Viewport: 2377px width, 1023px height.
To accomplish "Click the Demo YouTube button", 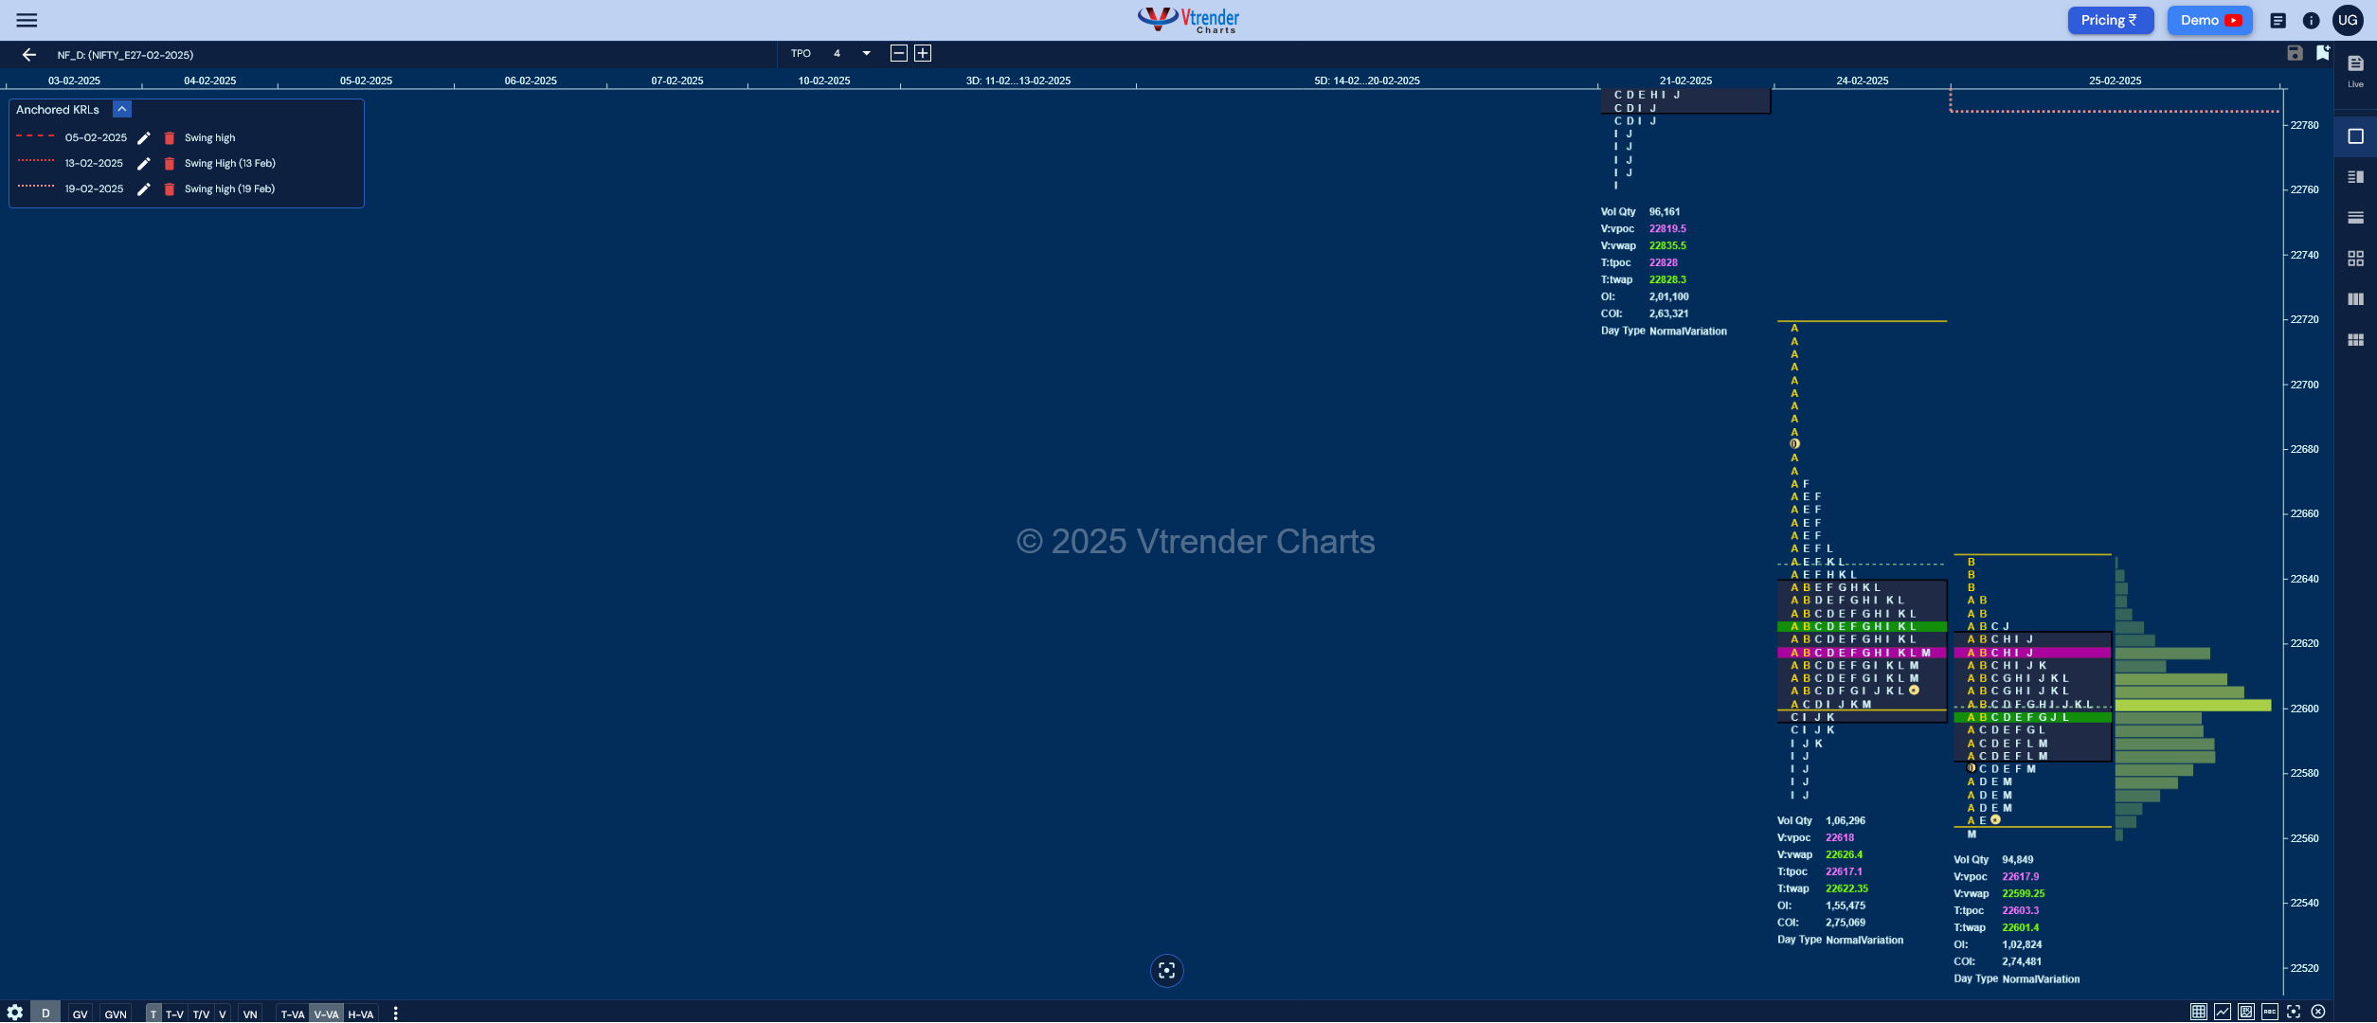I will (x=2209, y=21).
